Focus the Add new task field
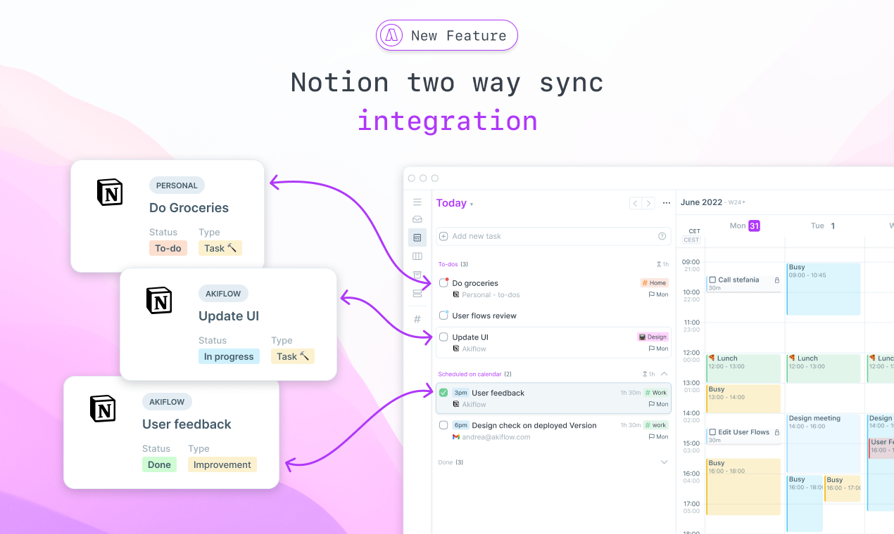 (x=553, y=236)
